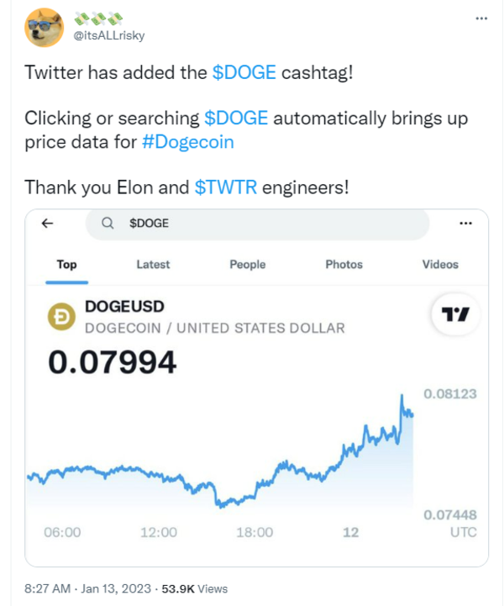The height and width of the screenshot is (606, 504).
Task: Click the magnifying glass search icon
Action: [108, 224]
